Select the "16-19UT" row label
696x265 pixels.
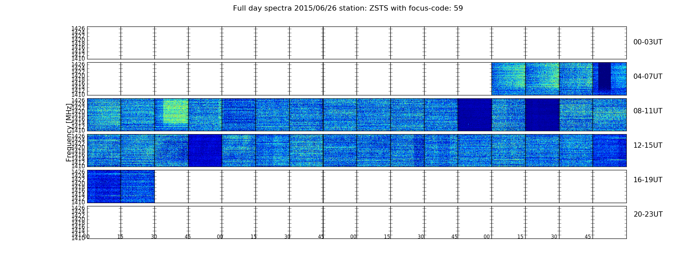648,180
